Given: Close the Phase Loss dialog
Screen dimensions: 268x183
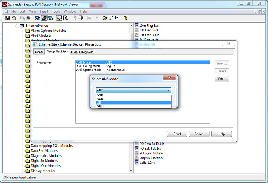Looking at the screenshot, I should (229, 43).
